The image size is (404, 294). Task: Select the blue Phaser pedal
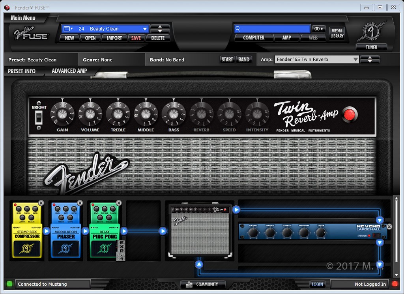click(x=66, y=230)
